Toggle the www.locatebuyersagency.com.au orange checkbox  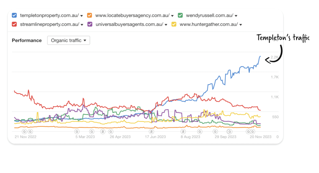pyautogui.click(x=89, y=16)
